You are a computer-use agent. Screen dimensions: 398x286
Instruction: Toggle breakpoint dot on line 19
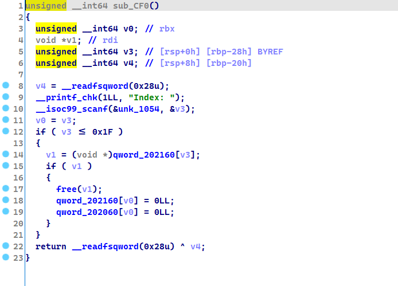(6, 211)
